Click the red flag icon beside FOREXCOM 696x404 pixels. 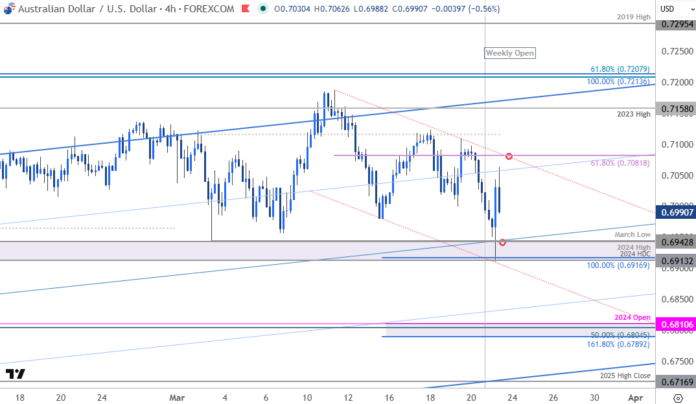click(x=246, y=8)
